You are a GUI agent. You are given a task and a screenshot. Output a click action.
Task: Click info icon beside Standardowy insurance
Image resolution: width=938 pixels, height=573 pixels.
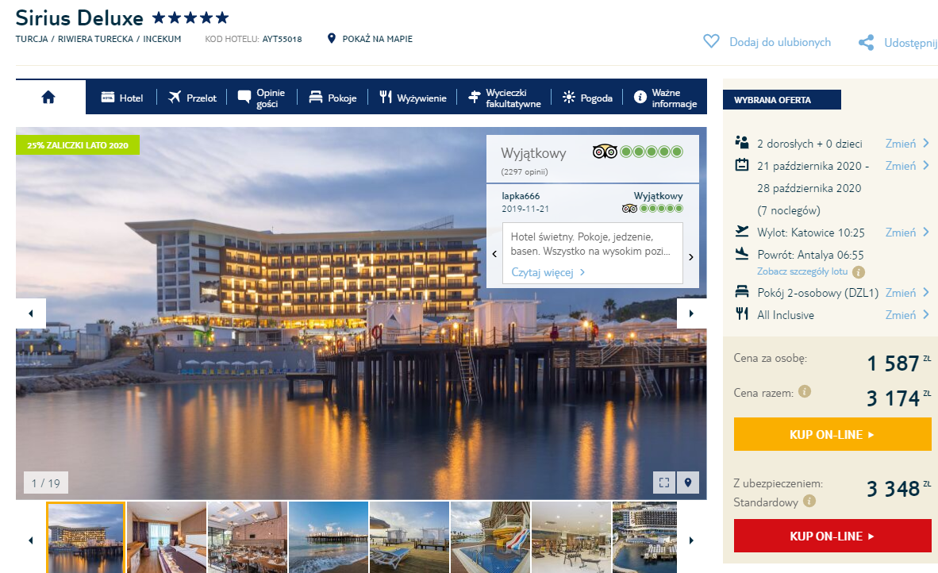click(809, 502)
